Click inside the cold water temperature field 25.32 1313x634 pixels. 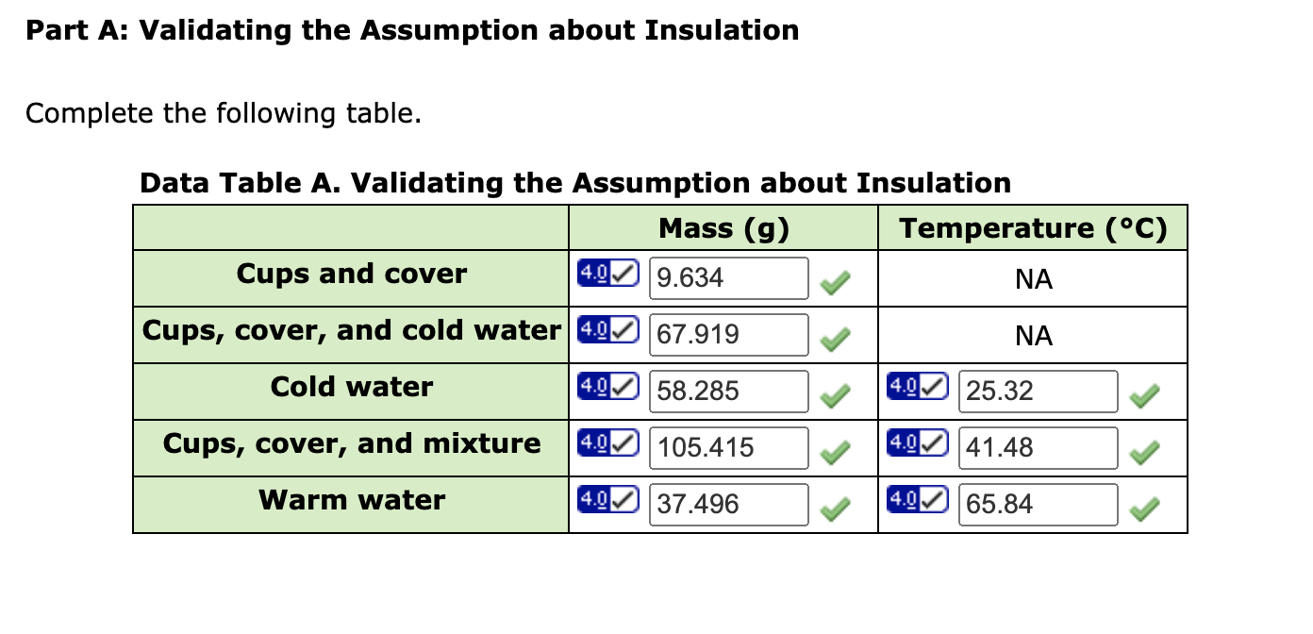tap(1036, 391)
